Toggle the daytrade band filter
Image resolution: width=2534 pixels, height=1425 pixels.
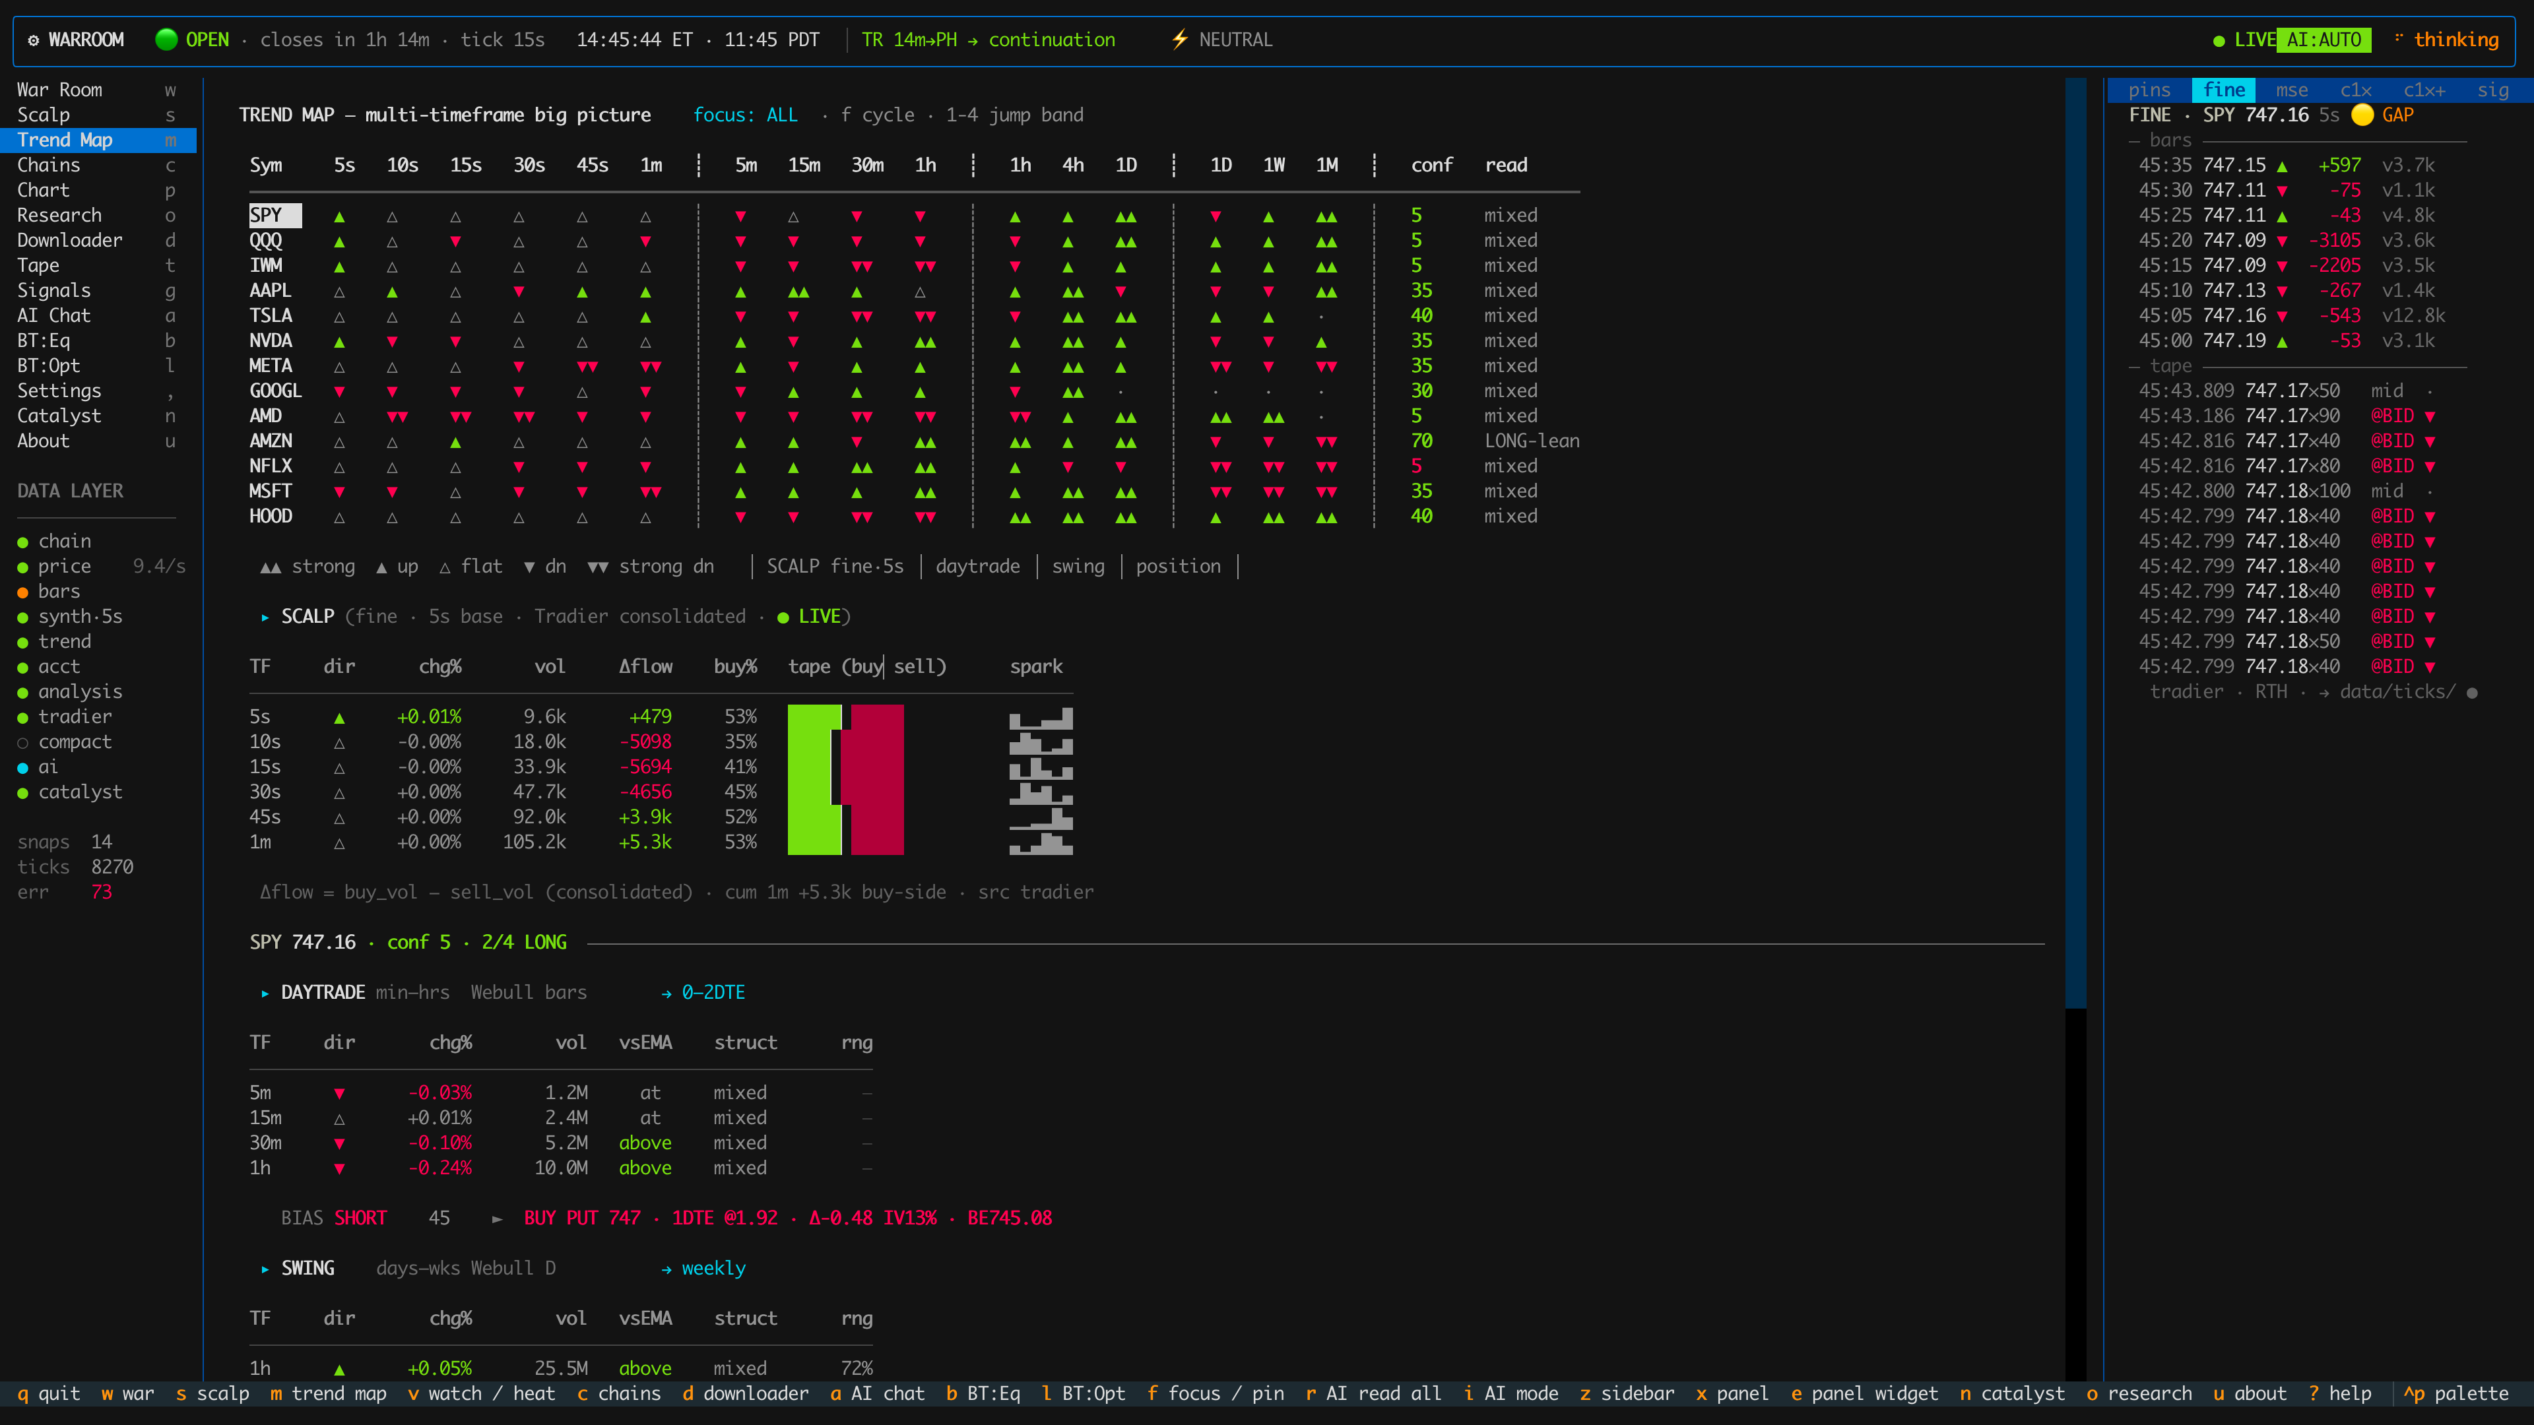click(x=978, y=567)
